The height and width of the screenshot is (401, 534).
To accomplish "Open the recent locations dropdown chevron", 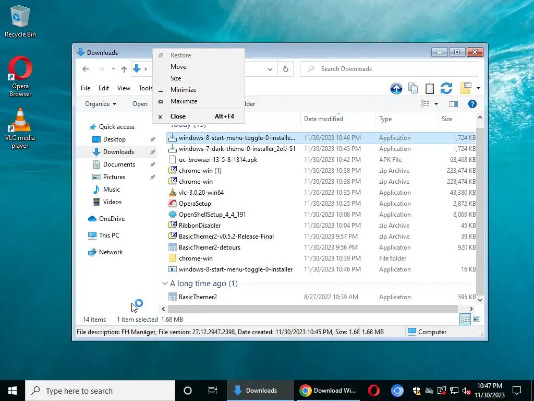I will (x=113, y=69).
